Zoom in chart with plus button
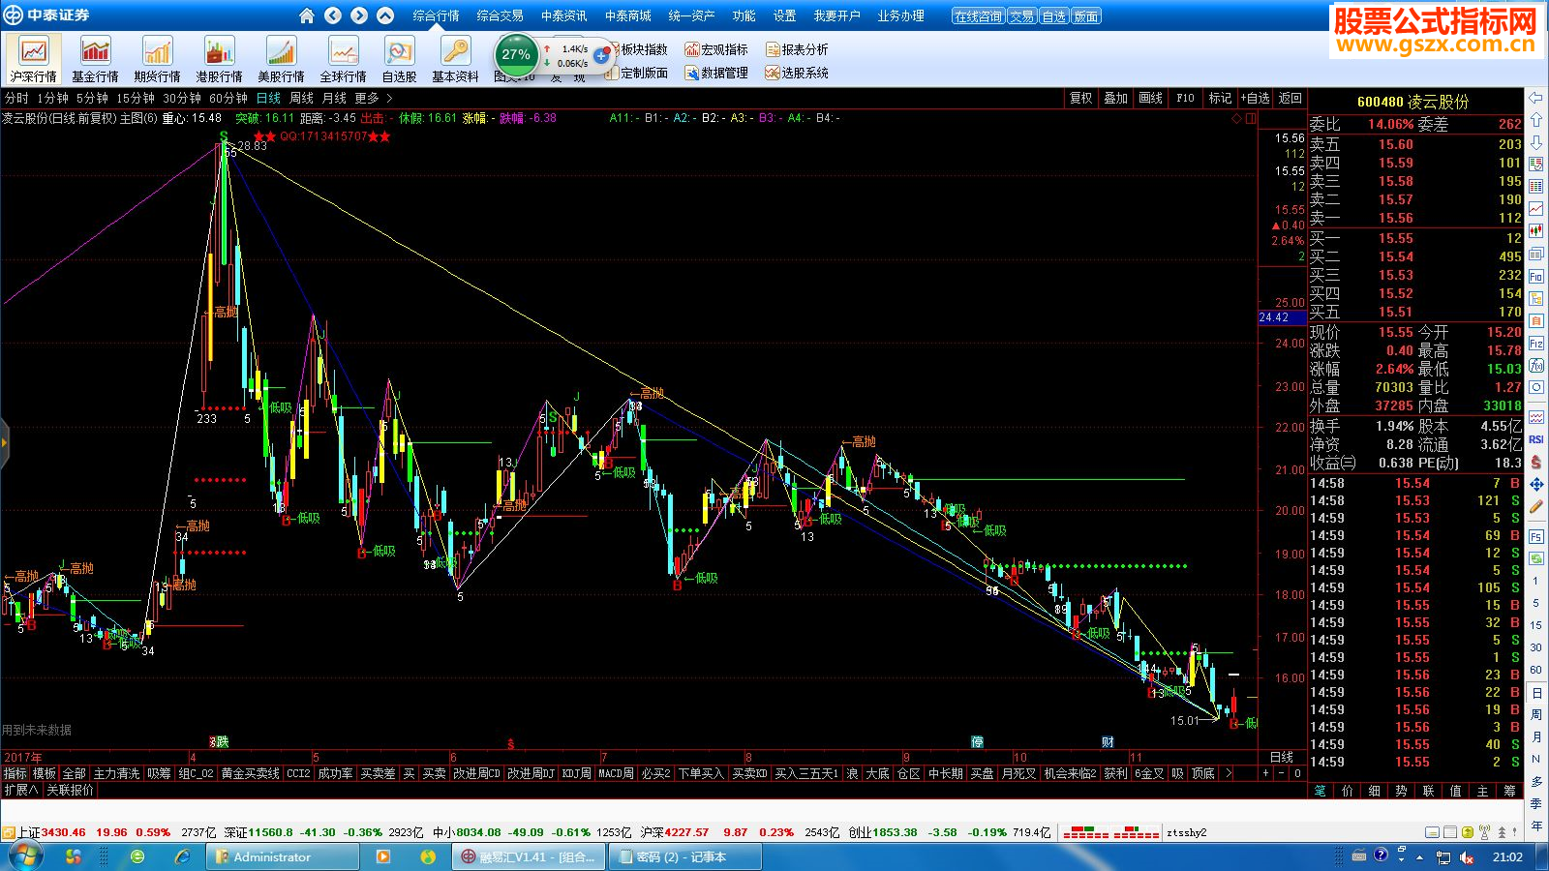Viewport: 1549px width, 871px height. point(1265,773)
